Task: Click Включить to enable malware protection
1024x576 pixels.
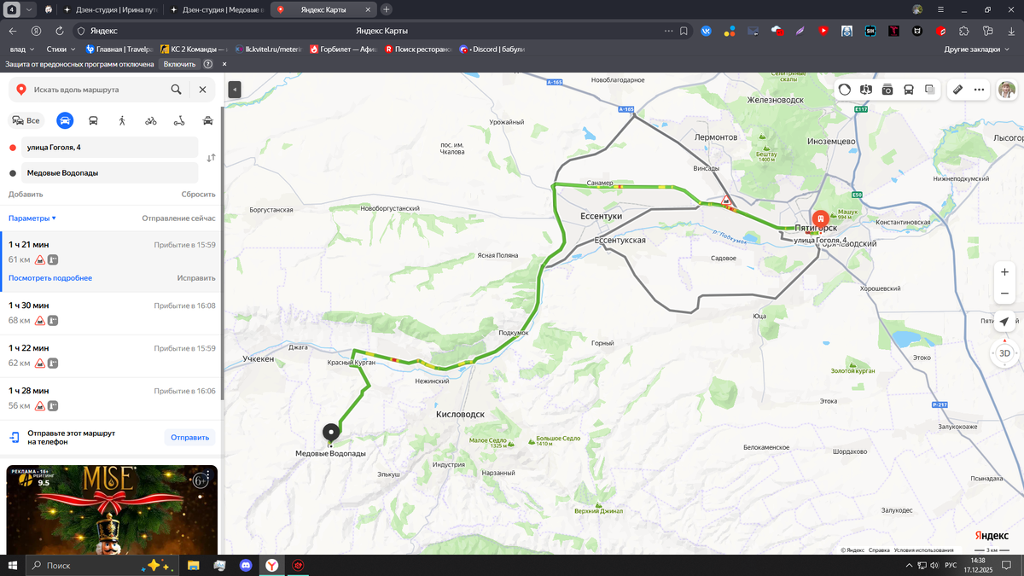Action: coord(179,64)
